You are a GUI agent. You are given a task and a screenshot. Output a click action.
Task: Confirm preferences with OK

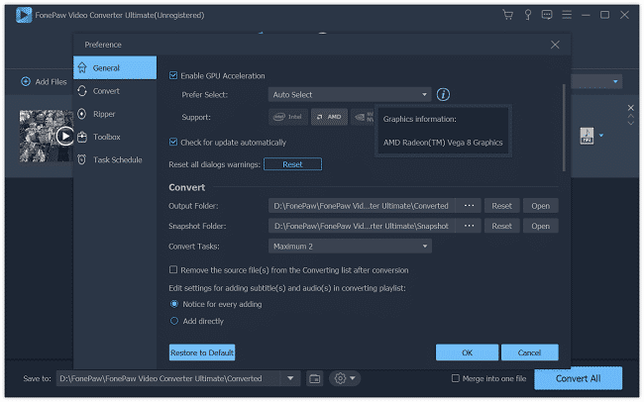point(467,352)
